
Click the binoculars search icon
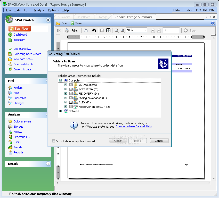pyautogui.click(x=94, y=30)
